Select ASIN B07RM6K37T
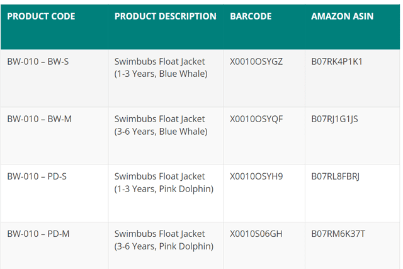This screenshot has height=269, width=403. (x=338, y=234)
